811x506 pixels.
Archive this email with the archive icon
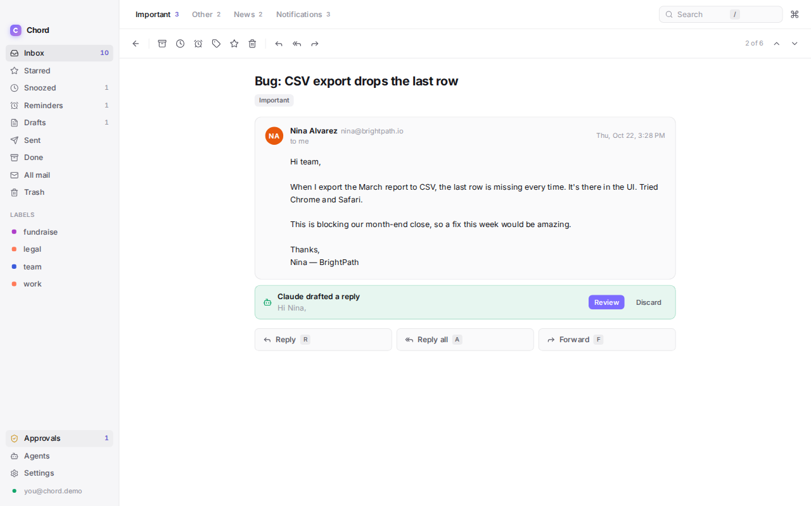pyautogui.click(x=162, y=44)
